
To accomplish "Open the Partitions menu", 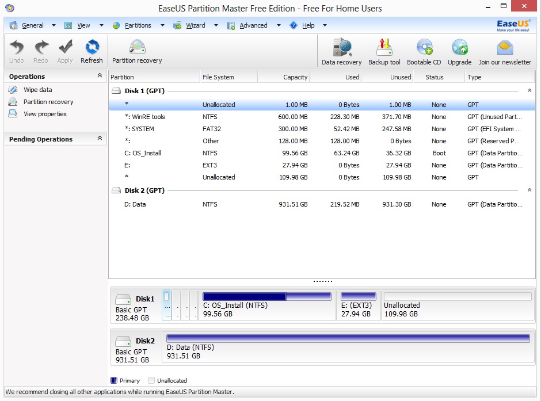I will (138, 25).
